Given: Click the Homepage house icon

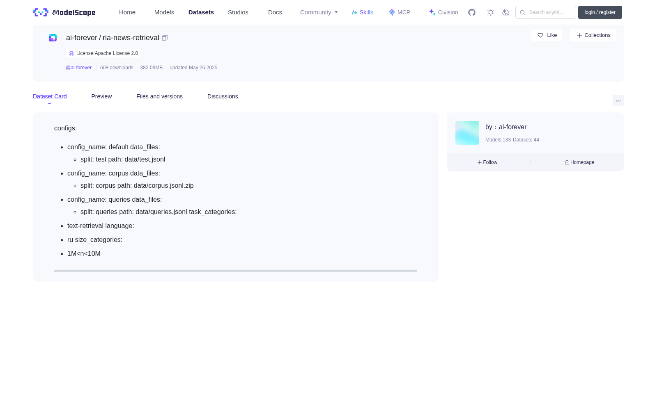Looking at the screenshot, I should click(567, 162).
